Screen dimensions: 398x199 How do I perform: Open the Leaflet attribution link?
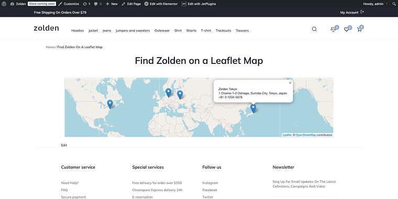point(287,135)
